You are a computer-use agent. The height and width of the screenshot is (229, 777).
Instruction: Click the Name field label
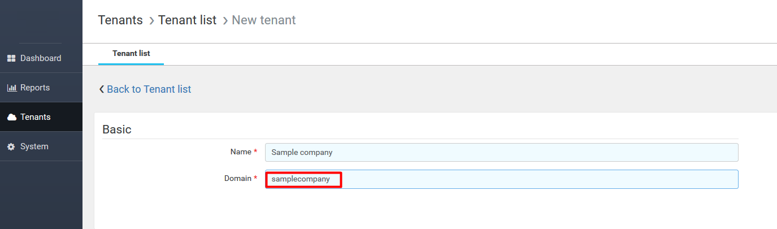pos(241,152)
